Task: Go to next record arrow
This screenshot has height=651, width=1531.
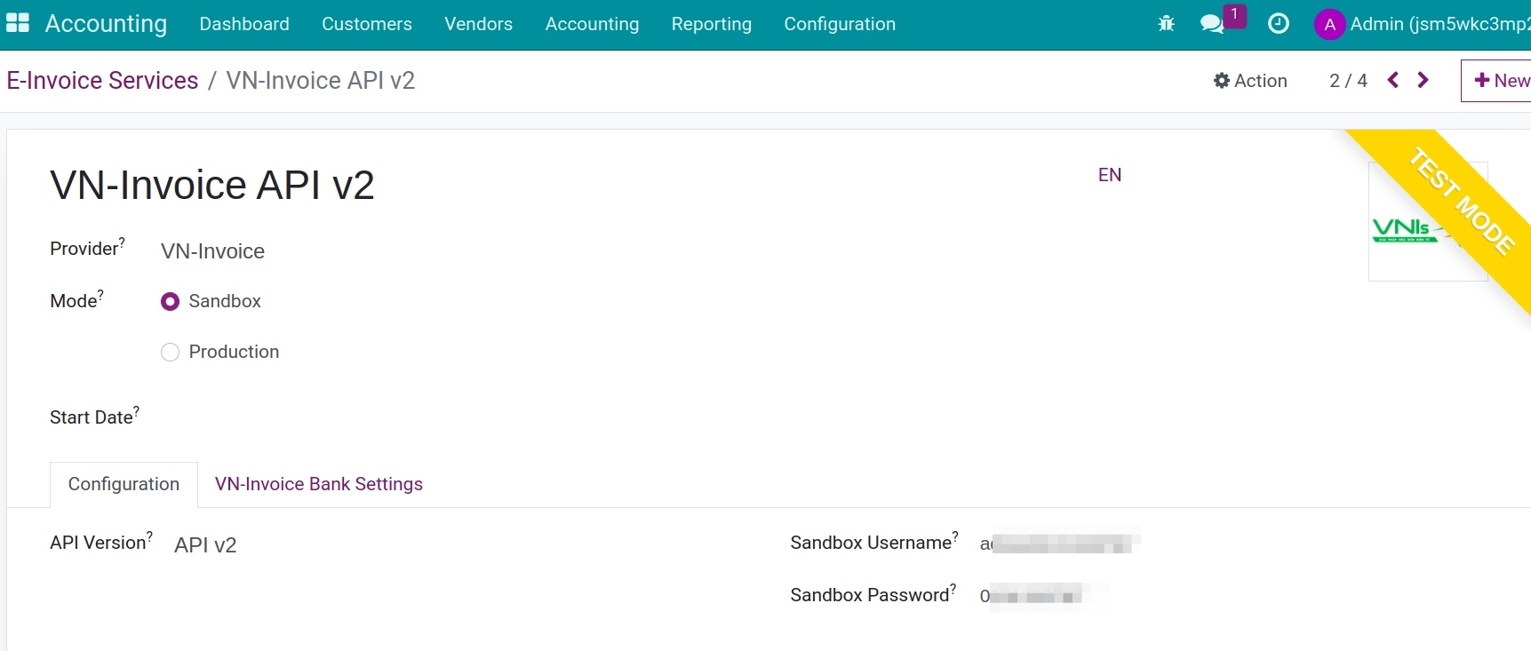Action: click(x=1423, y=80)
